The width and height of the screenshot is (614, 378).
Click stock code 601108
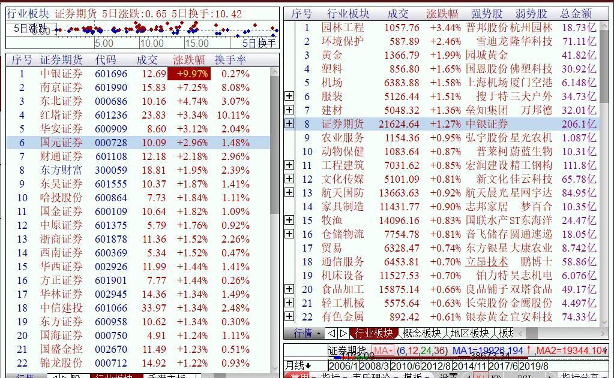(x=111, y=156)
